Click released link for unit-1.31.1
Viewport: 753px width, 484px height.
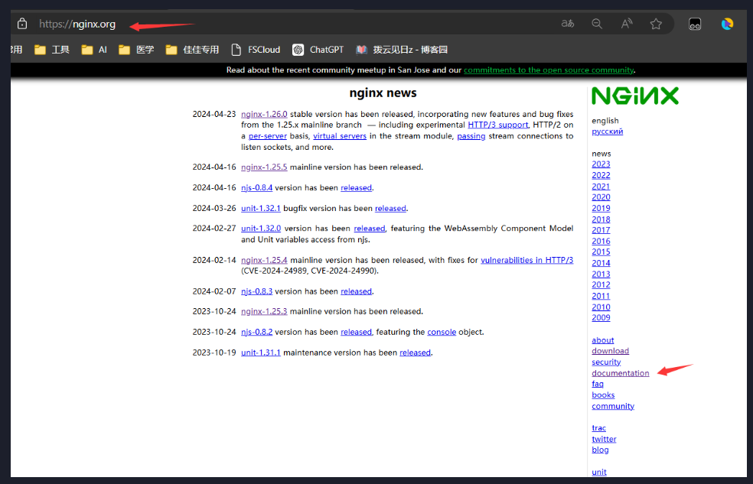(415, 352)
